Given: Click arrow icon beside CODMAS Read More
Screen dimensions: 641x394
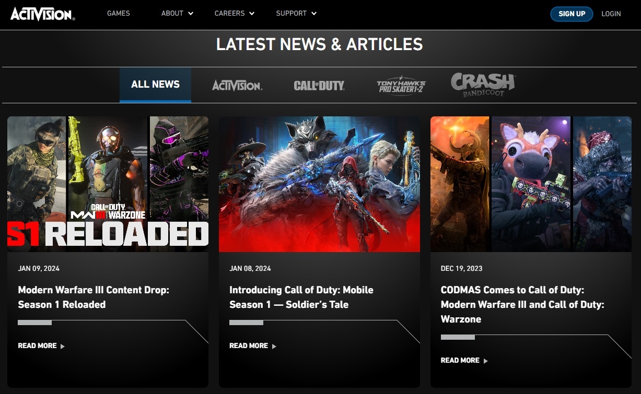Looking at the screenshot, I should [486, 361].
